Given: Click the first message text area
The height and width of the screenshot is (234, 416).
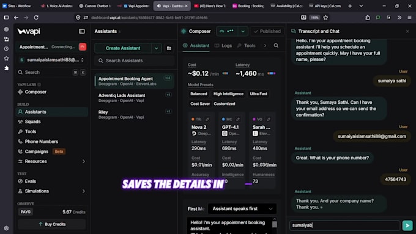Looking at the screenshot, I should pyautogui.click(x=229, y=226).
